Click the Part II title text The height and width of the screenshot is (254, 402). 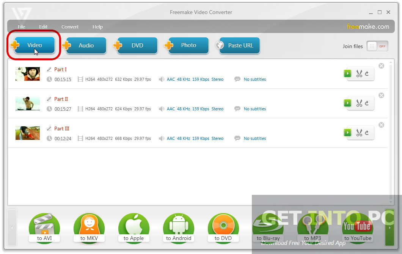point(61,99)
